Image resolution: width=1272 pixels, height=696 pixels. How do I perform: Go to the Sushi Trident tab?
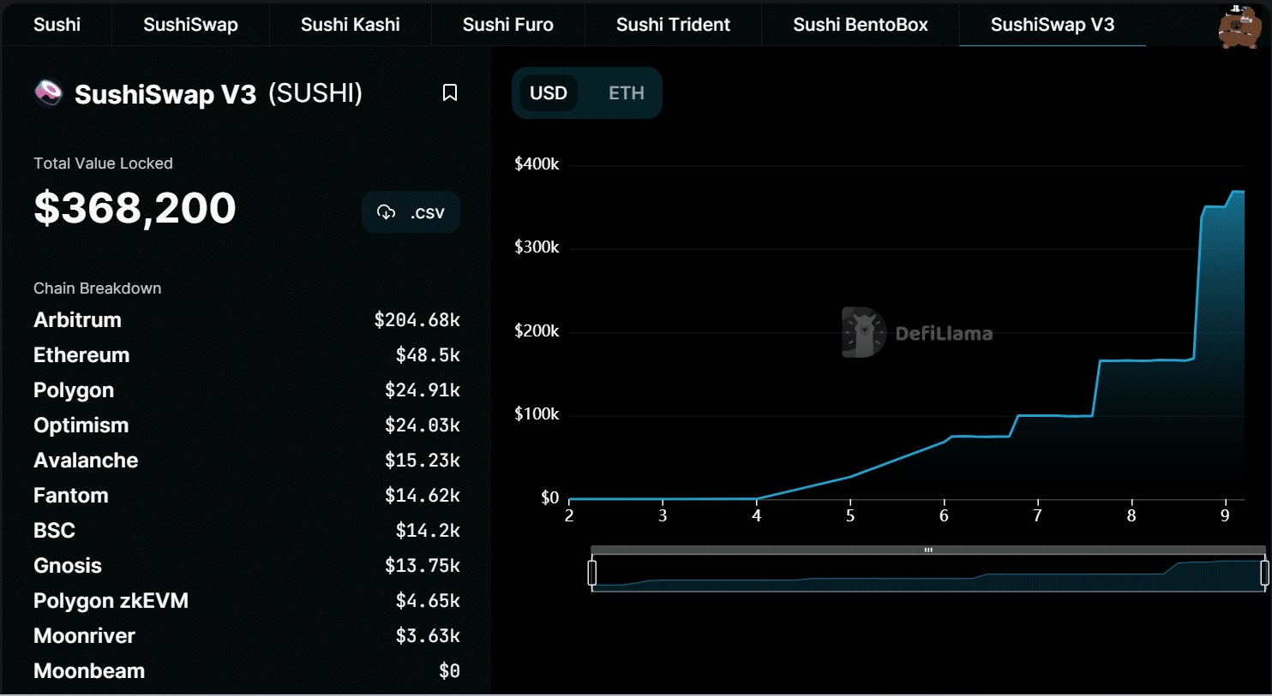click(x=673, y=25)
